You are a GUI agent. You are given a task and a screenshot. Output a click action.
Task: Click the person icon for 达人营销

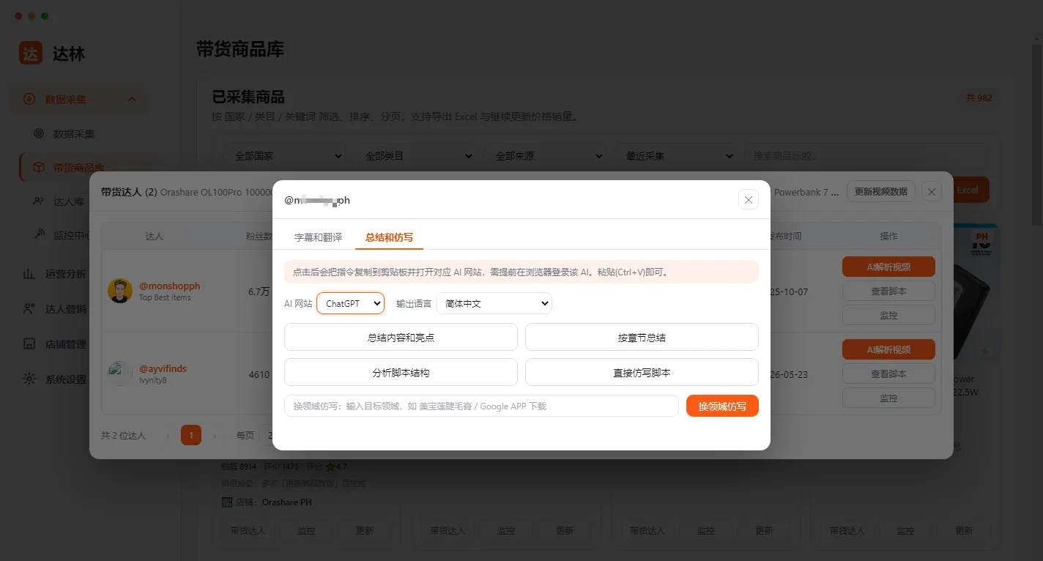29,309
